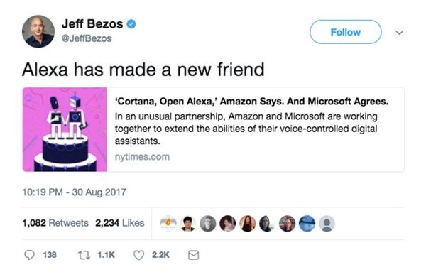426x272 pixels.
Task: Click the first liker avatar with flame
Action: [168, 224]
